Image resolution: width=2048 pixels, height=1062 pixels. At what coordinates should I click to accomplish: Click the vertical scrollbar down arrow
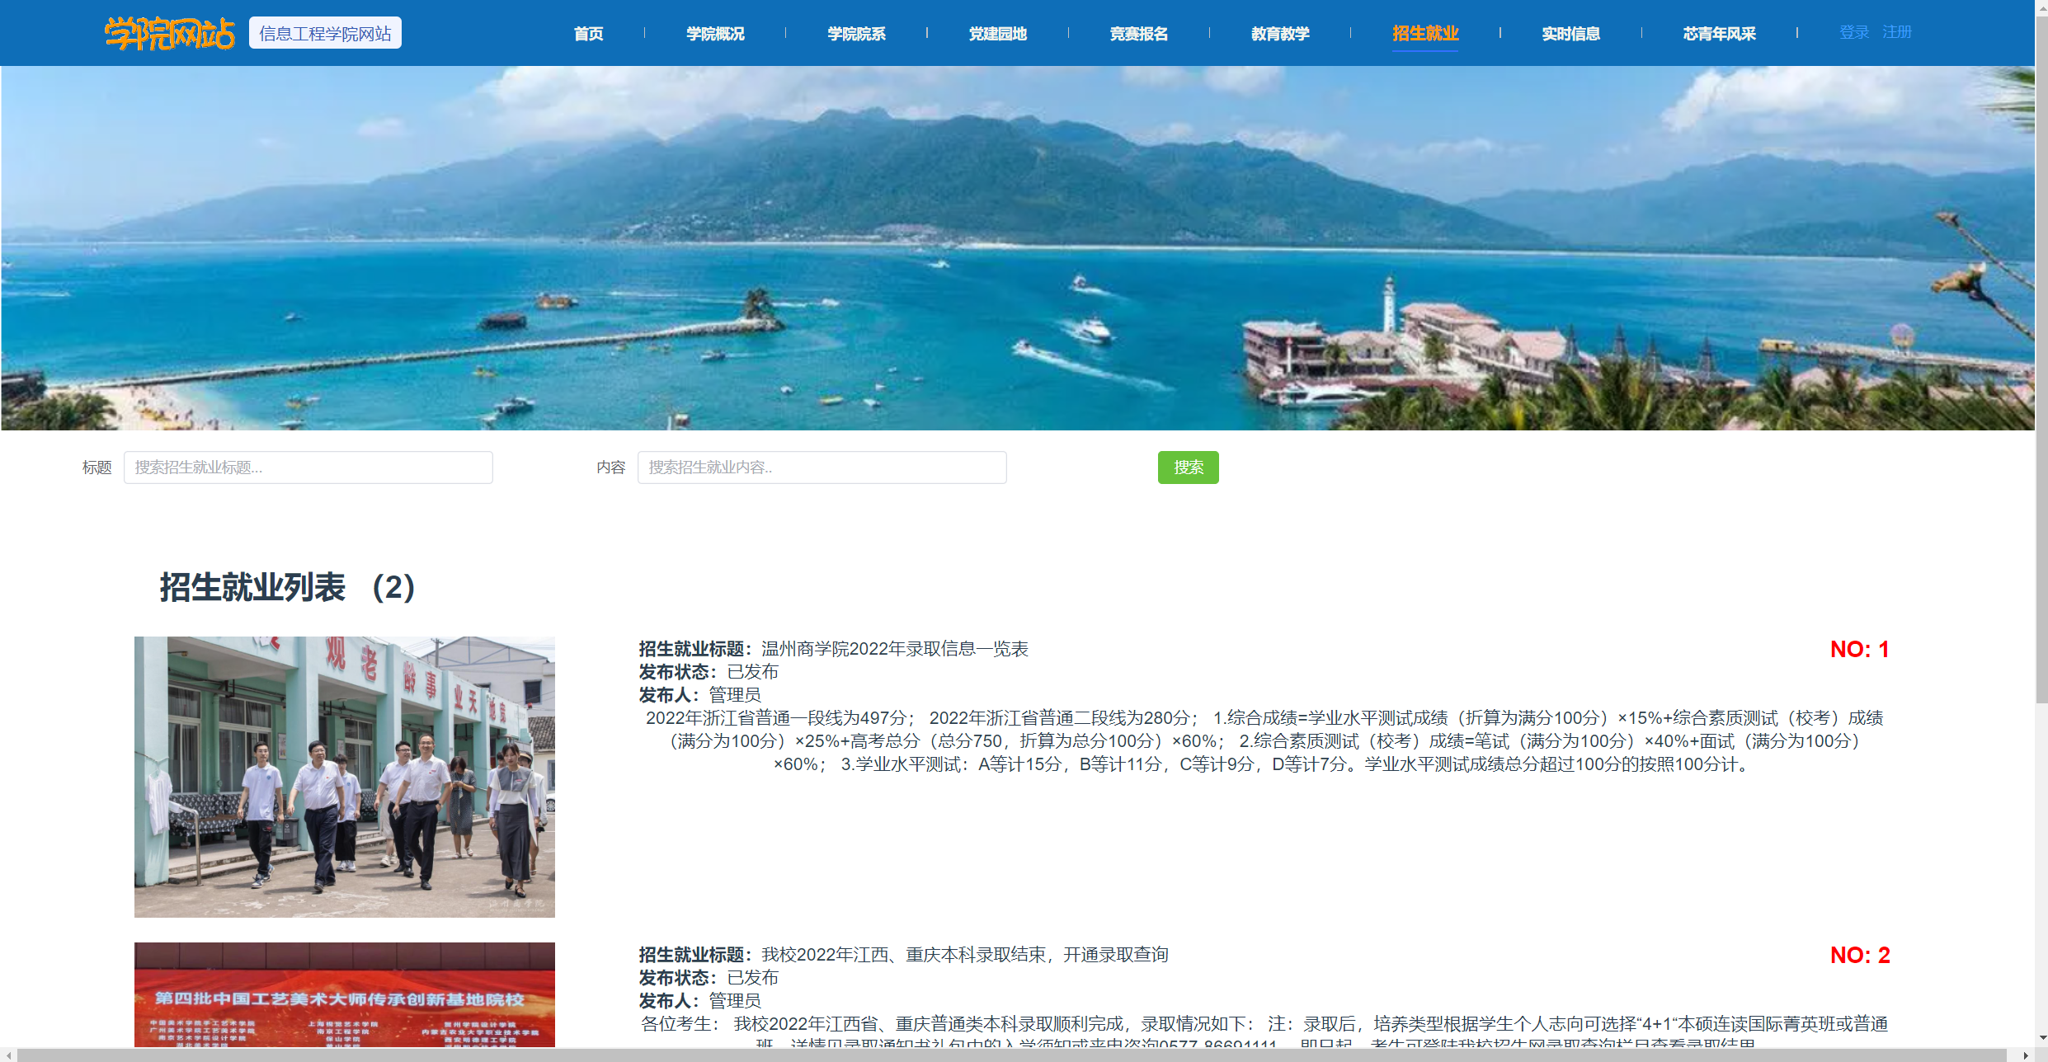2041,1038
